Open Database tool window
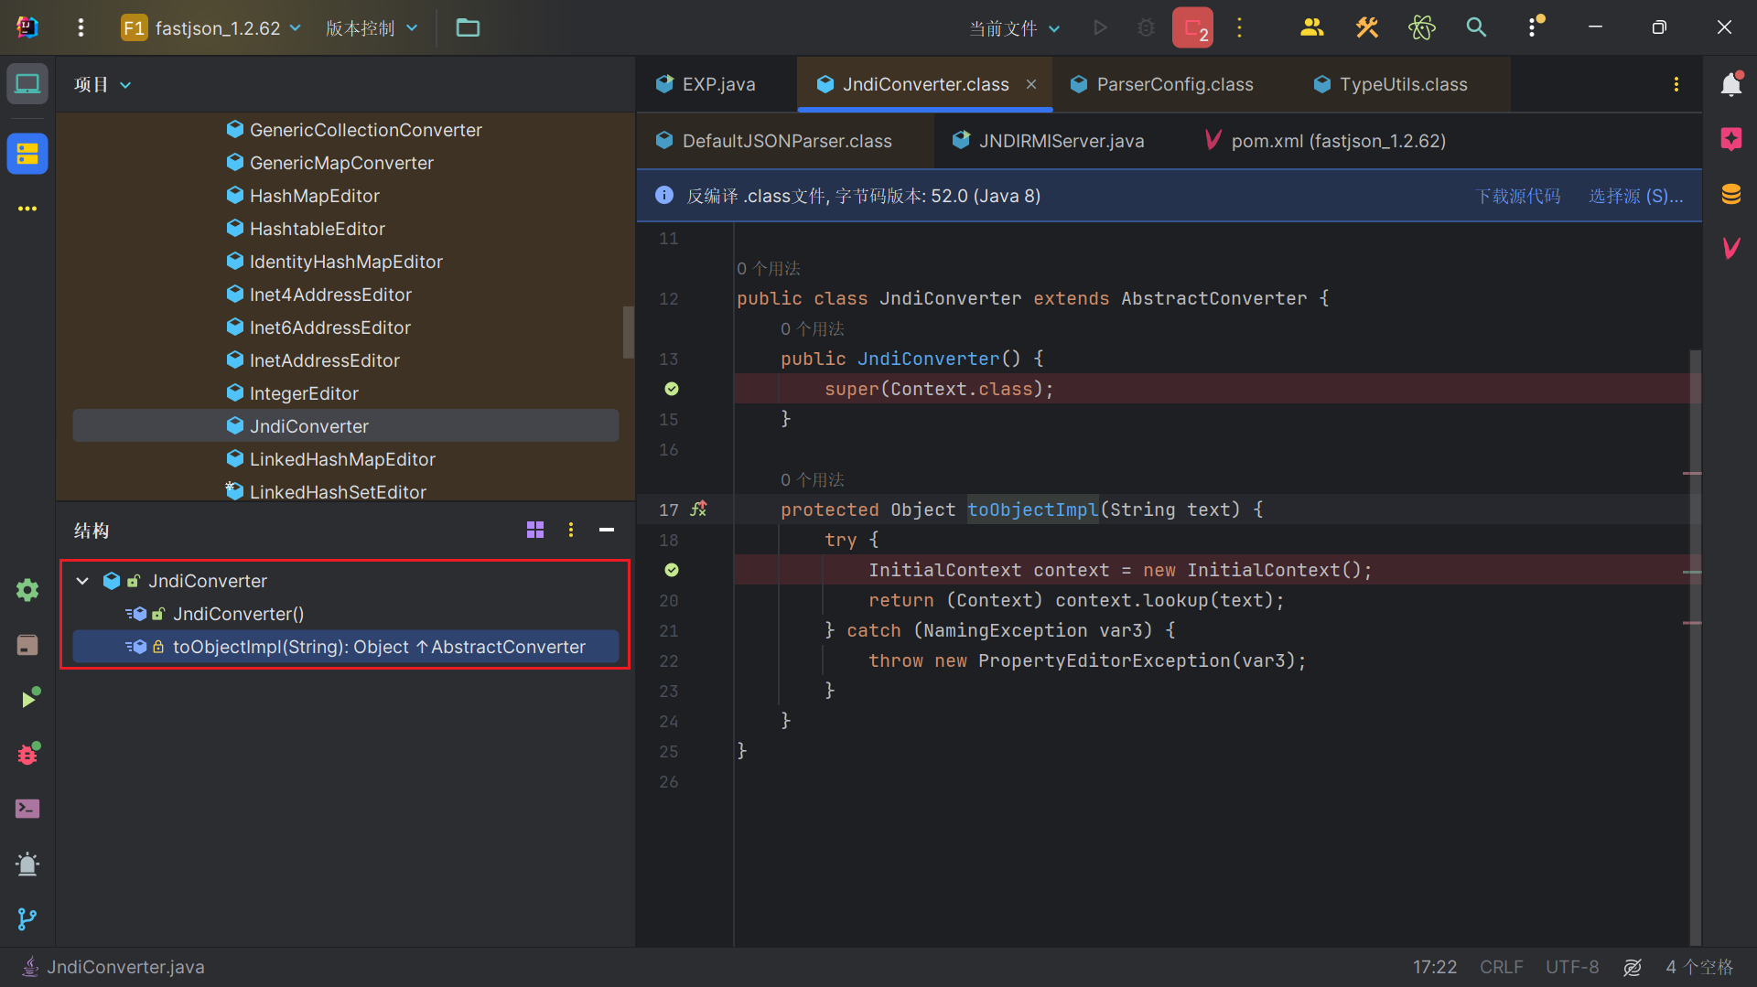 tap(1731, 194)
